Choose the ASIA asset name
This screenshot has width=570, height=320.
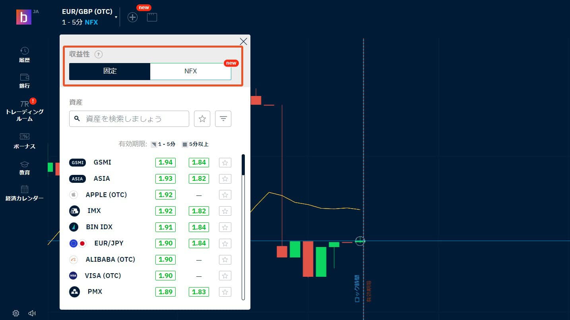(102, 179)
